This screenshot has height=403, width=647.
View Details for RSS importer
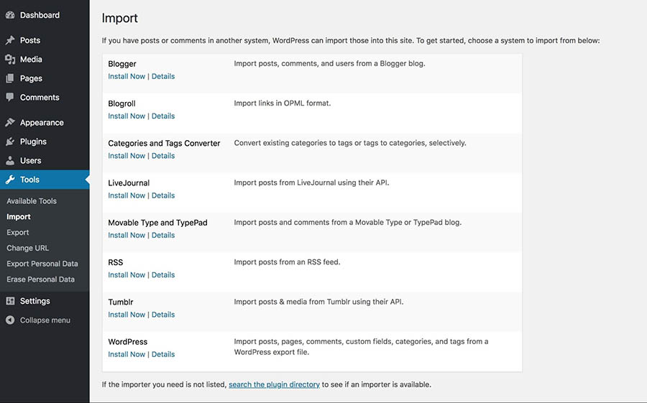point(163,274)
